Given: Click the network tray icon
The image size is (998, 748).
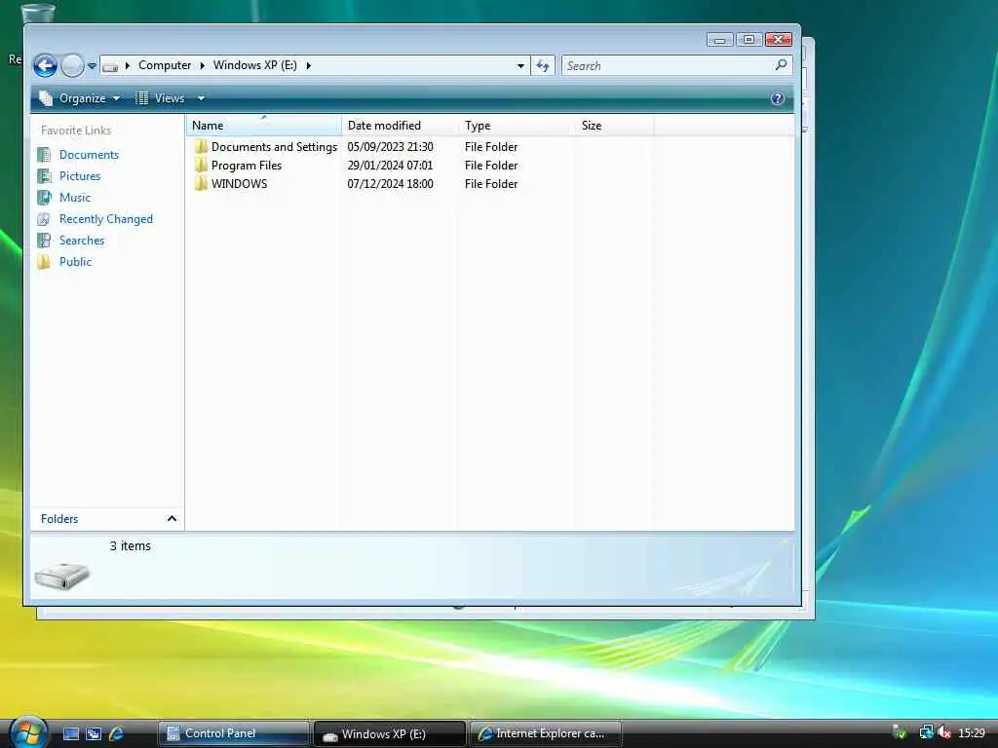Looking at the screenshot, I should click(x=926, y=732).
